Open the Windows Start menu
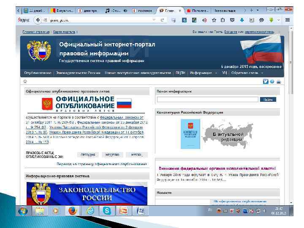Screen dimensions: 304x228 [x=23, y=211]
